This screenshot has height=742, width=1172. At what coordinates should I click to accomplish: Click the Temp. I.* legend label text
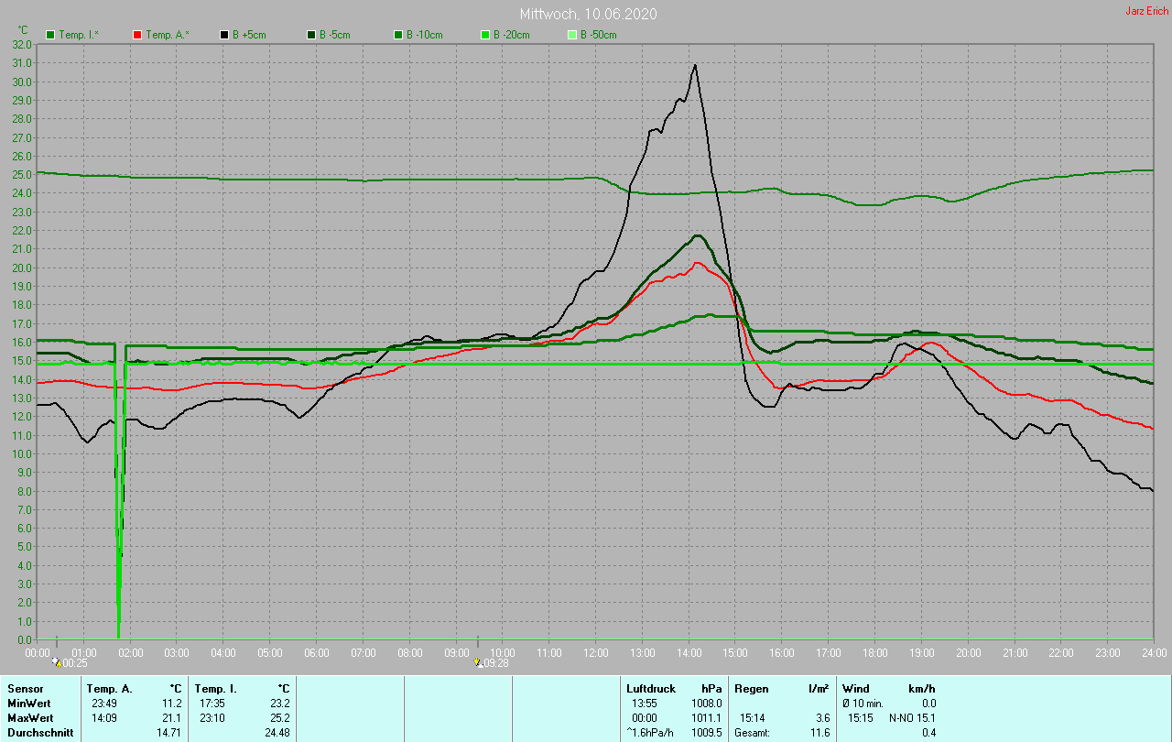click(78, 35)
